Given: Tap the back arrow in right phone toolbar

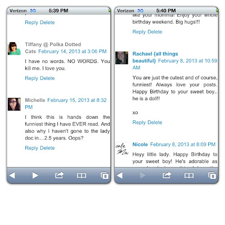Looking at the screenshot, I should 120,175.
